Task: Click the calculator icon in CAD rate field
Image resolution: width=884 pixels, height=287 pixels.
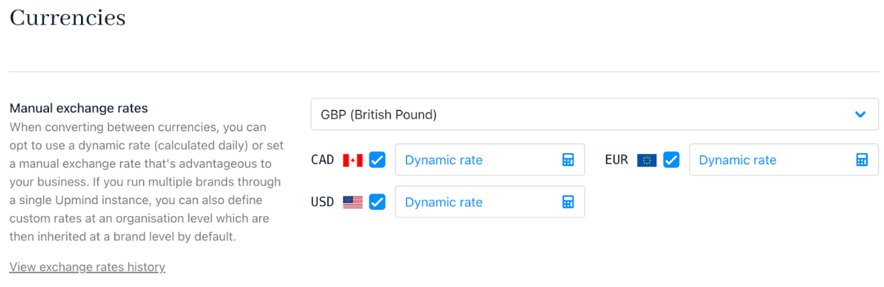Action: point(568,160)
